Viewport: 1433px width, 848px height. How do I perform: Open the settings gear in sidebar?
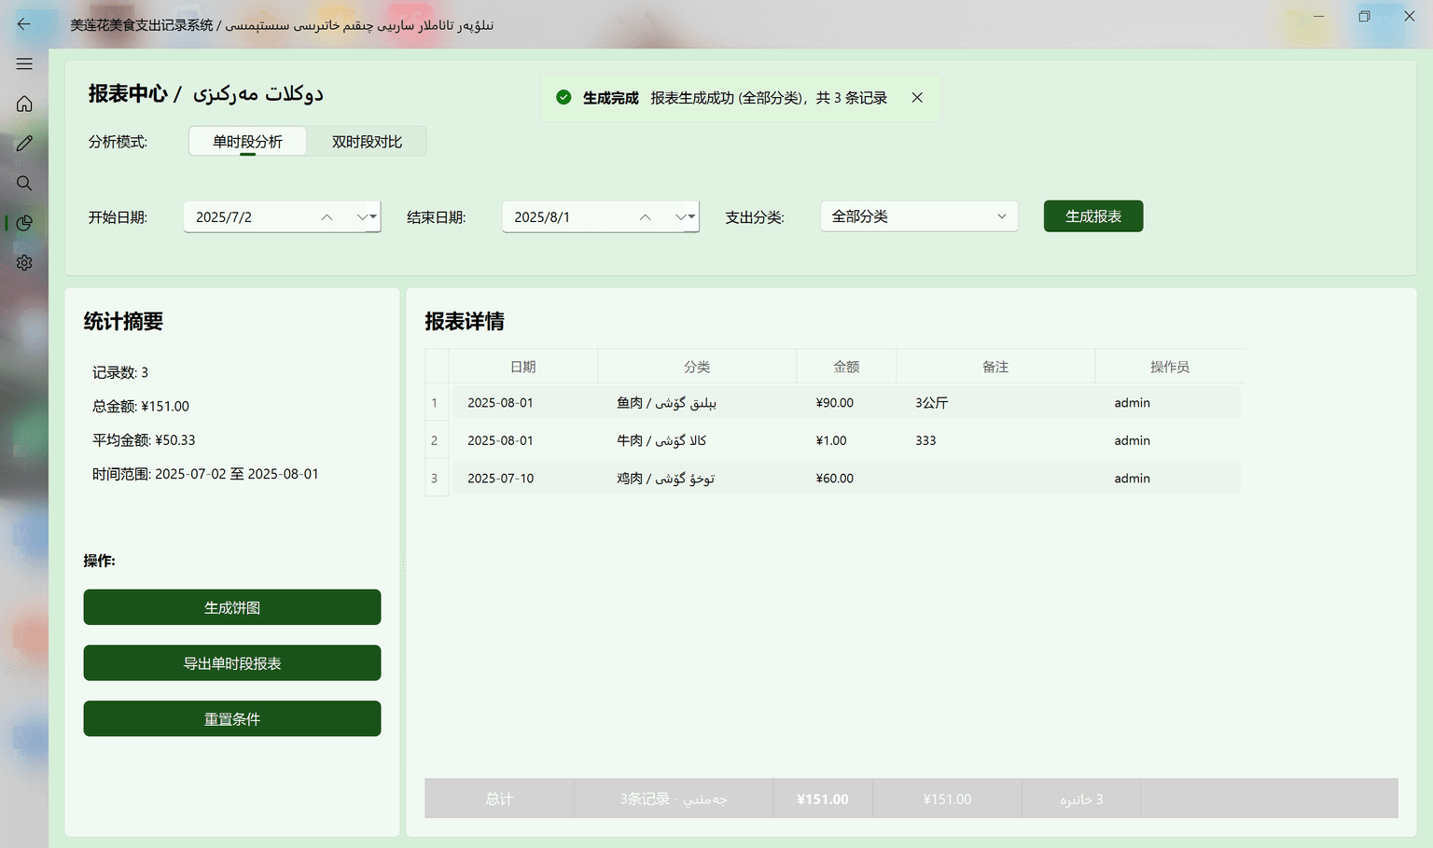point(24,263)
